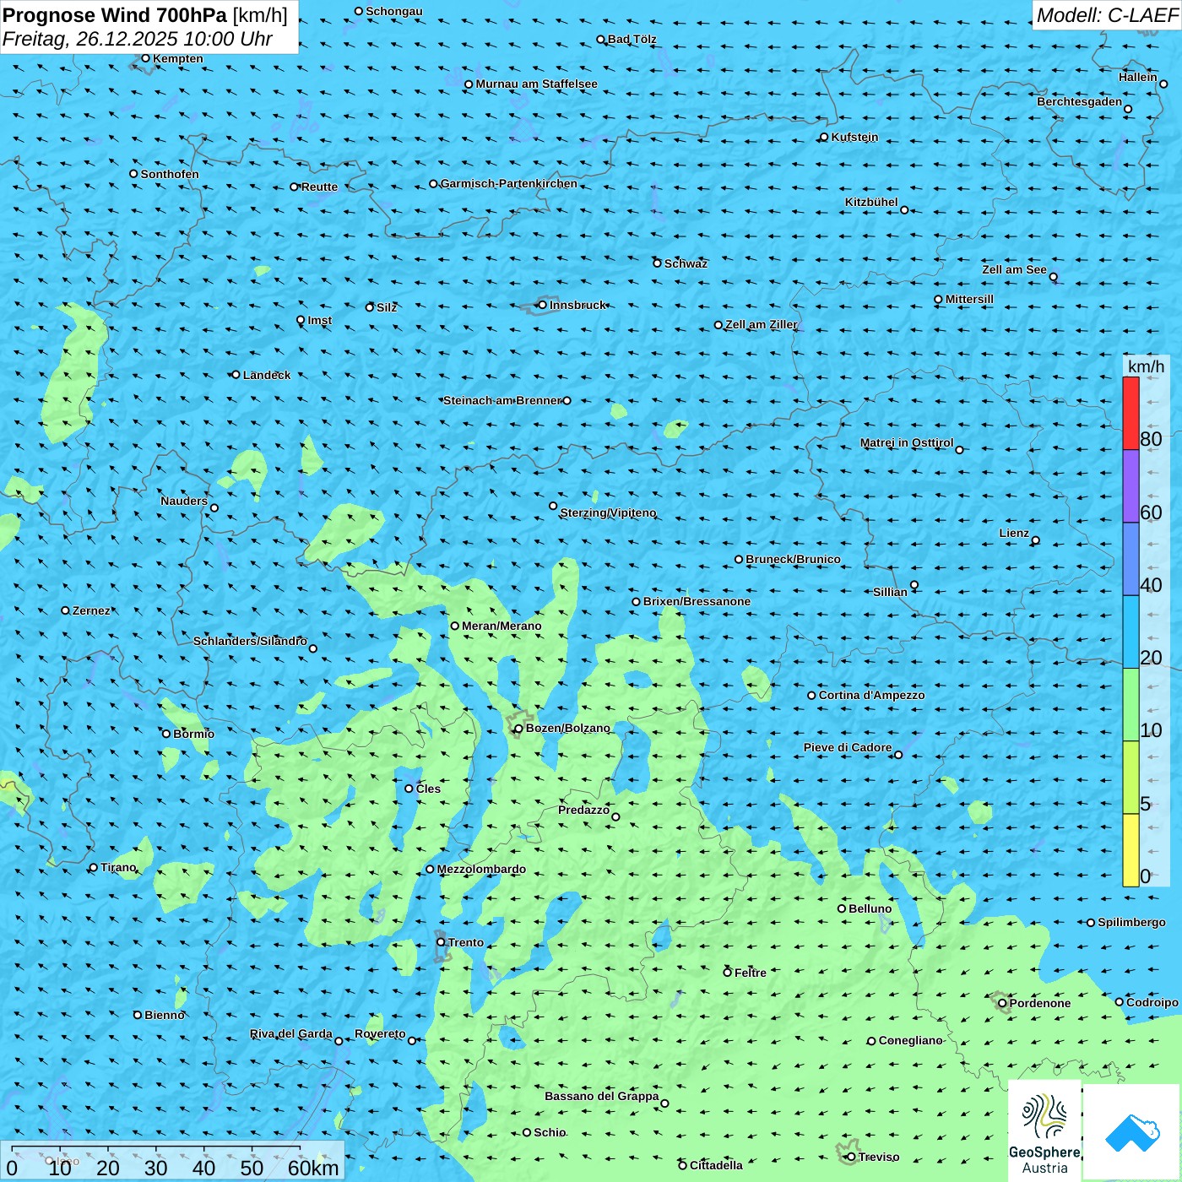This screenshot has width=1182, height=1182.
Task: Click the 'Modell: C-LAEF' label
Action: pyautogui.click(x=1107, y=15)
